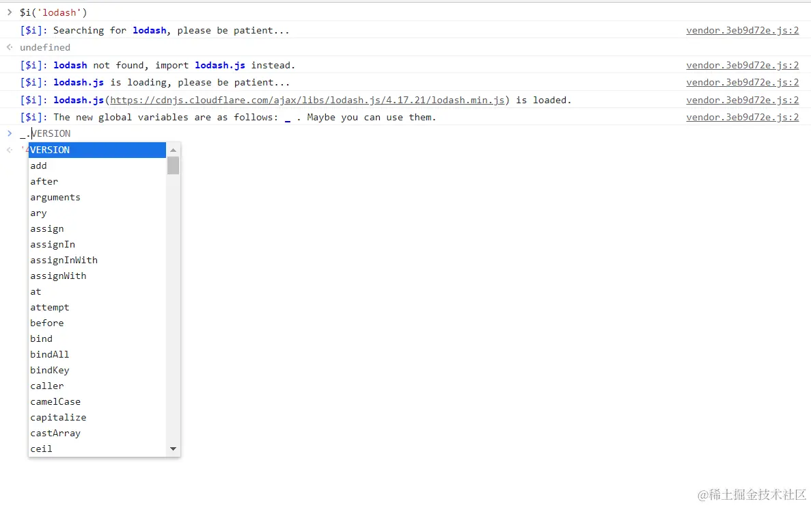
Task: Choose 'after' from autocomplete suggestions
Action: [97, 182]
